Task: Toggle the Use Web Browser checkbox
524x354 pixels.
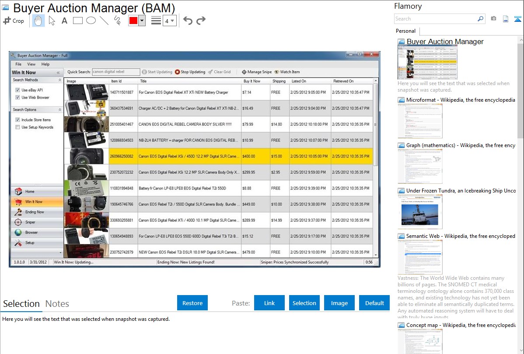Action: click(17, 97)
